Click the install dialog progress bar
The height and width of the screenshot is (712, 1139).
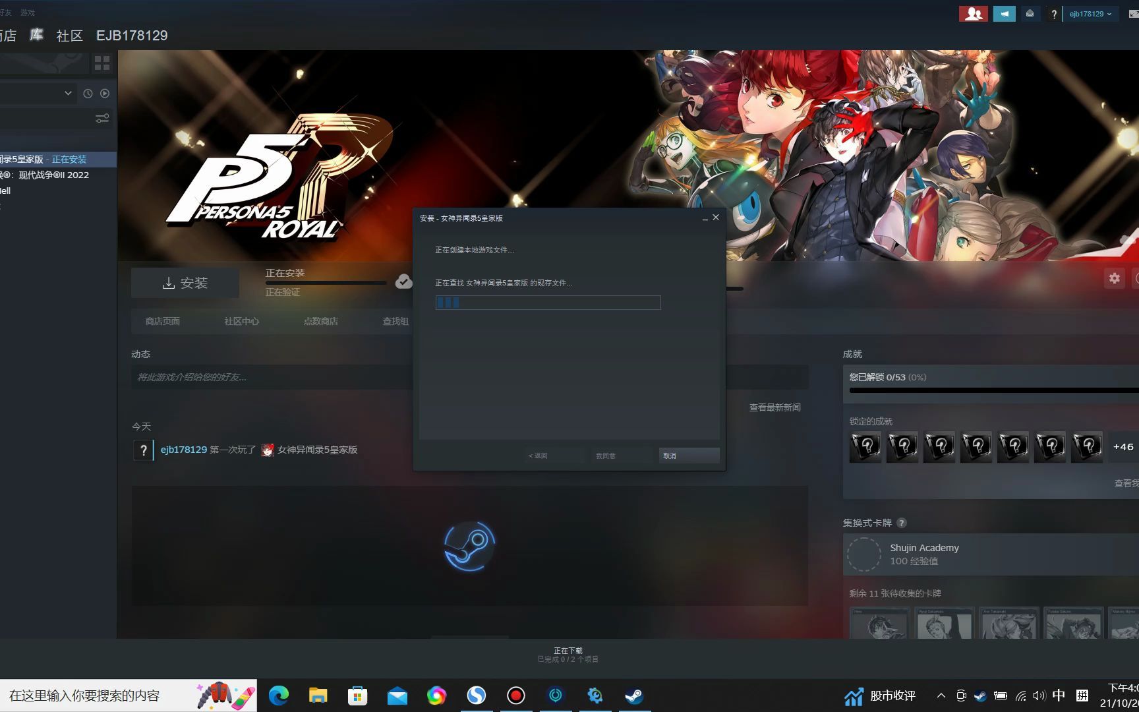548,303
